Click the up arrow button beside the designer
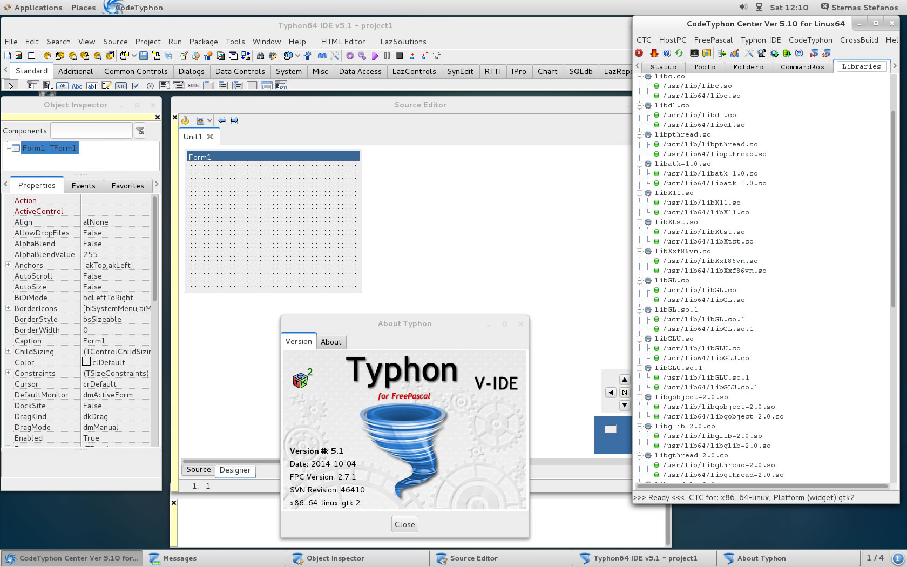The width and height of the screenshot is (907, 567). click(625, 380)
